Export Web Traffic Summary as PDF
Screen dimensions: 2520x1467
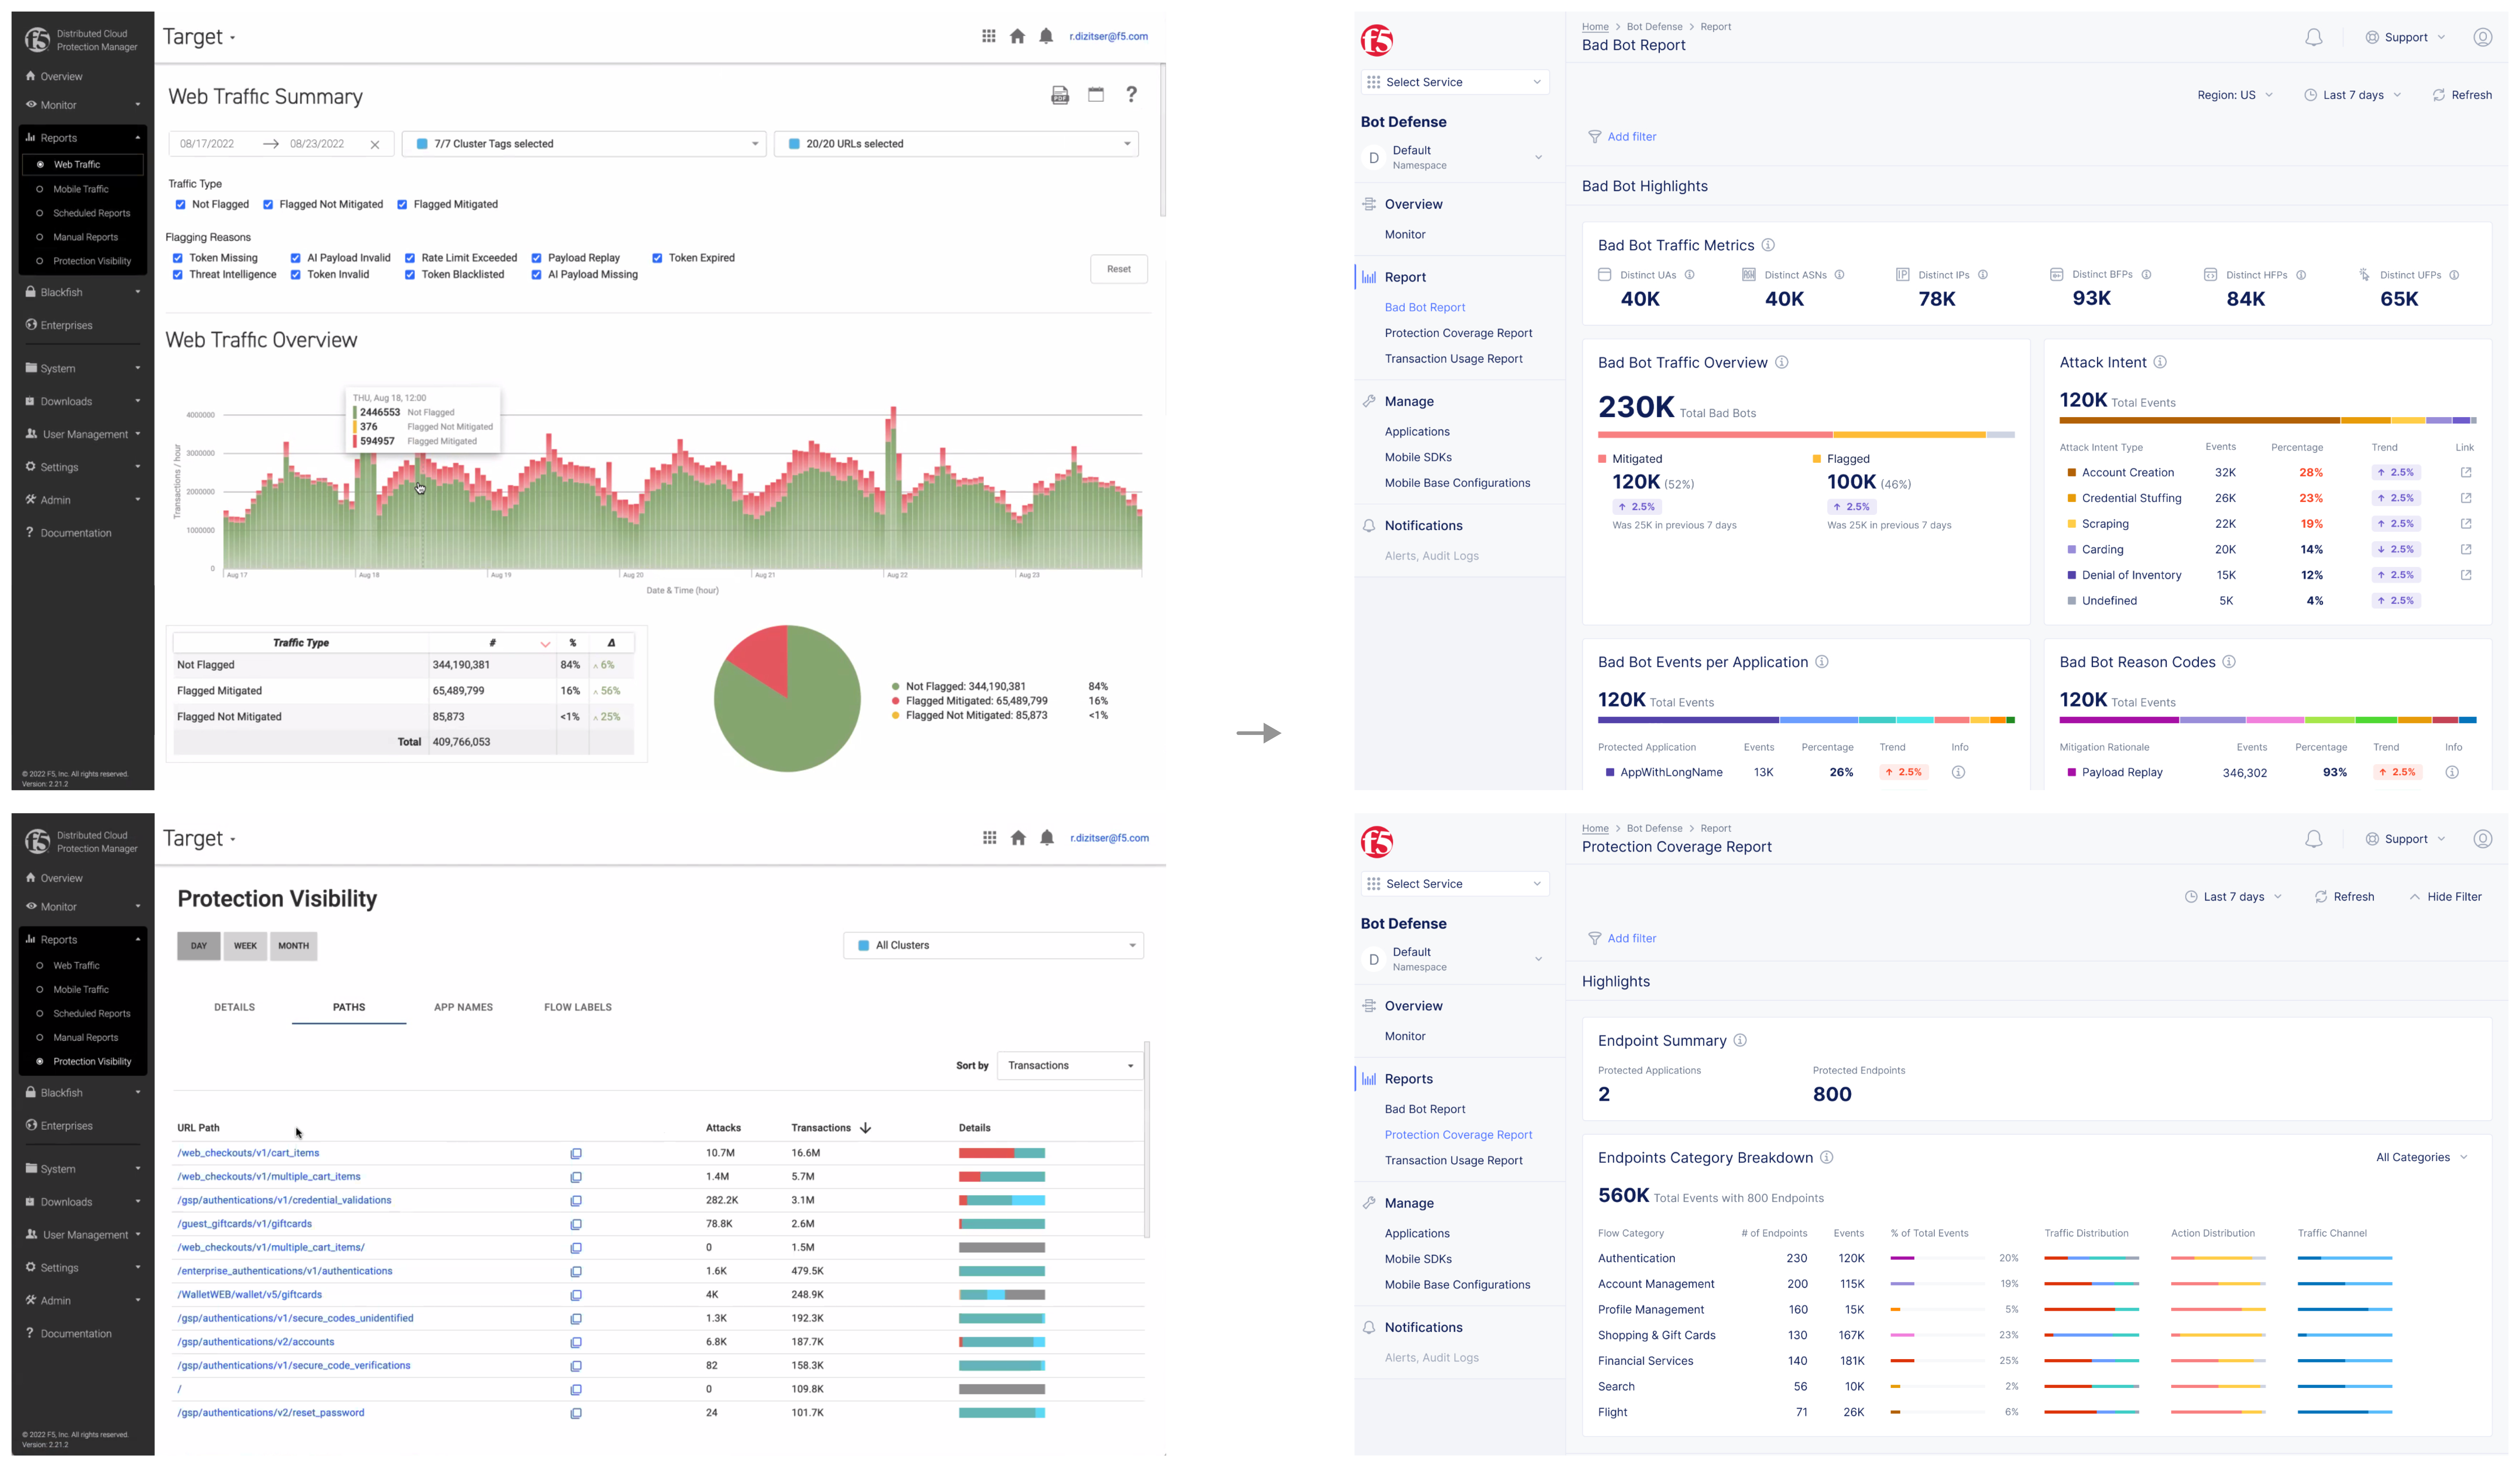coord(1060,95)
